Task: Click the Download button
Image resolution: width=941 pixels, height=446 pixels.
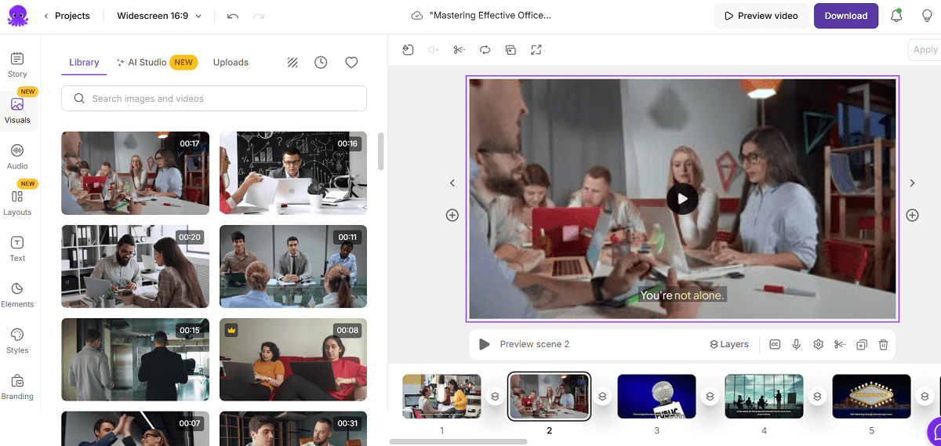Action: coord(845,16)
